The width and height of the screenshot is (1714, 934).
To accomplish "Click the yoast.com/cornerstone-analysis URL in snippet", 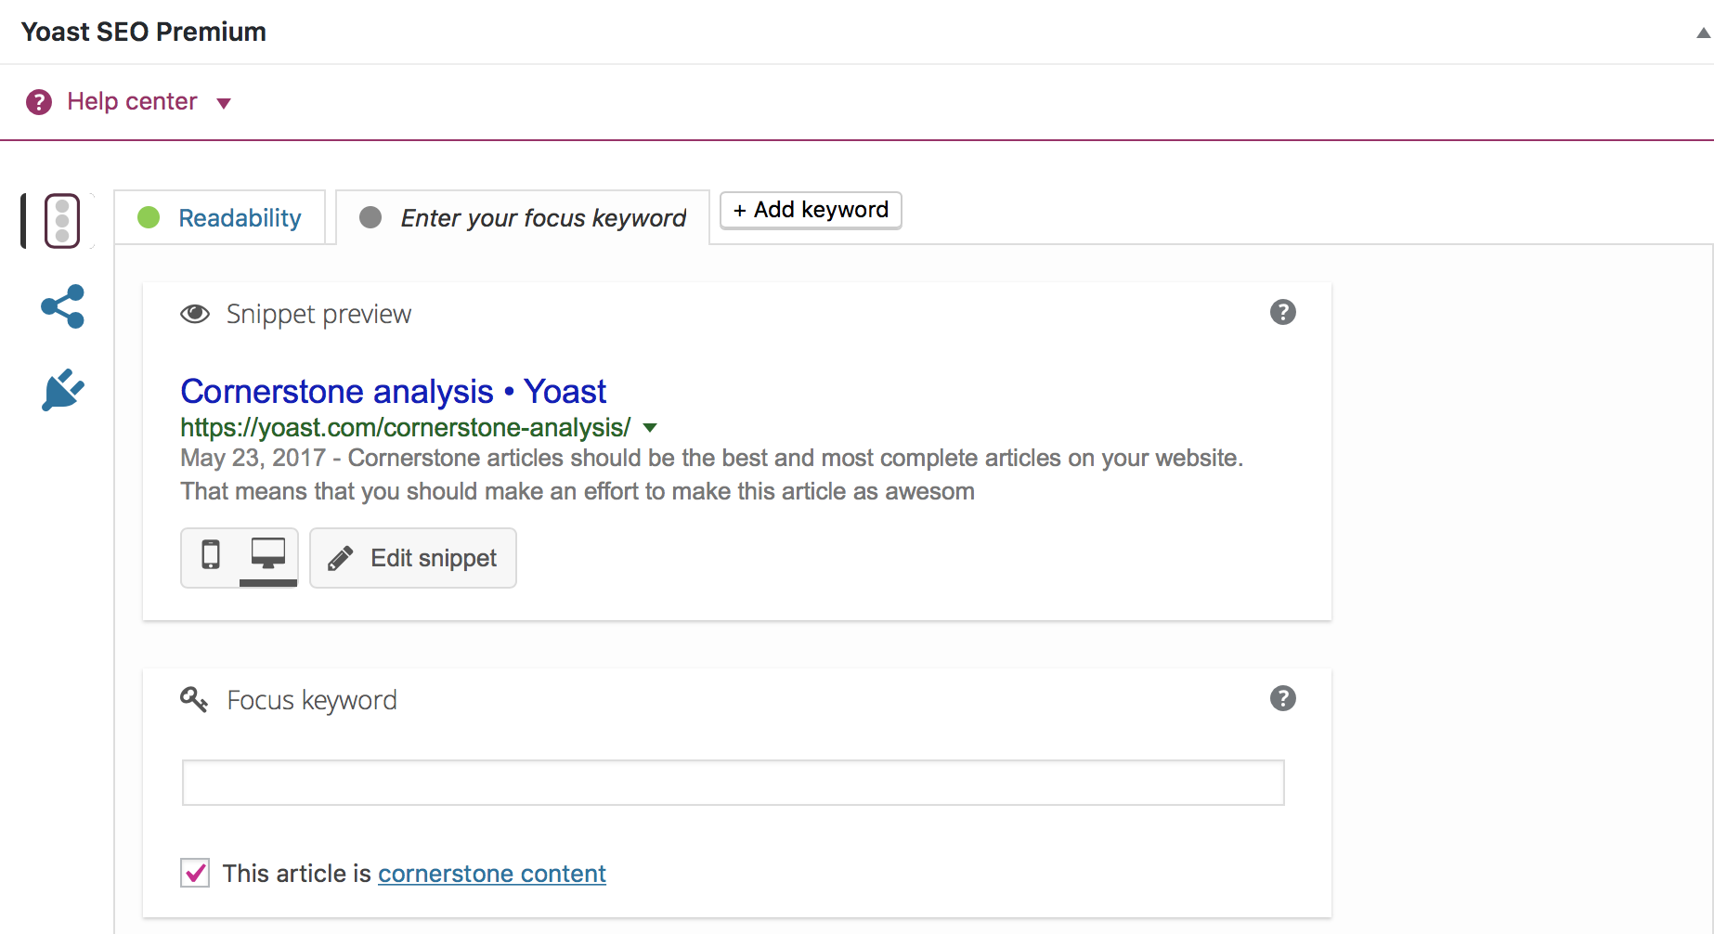I will coord(405,427).
